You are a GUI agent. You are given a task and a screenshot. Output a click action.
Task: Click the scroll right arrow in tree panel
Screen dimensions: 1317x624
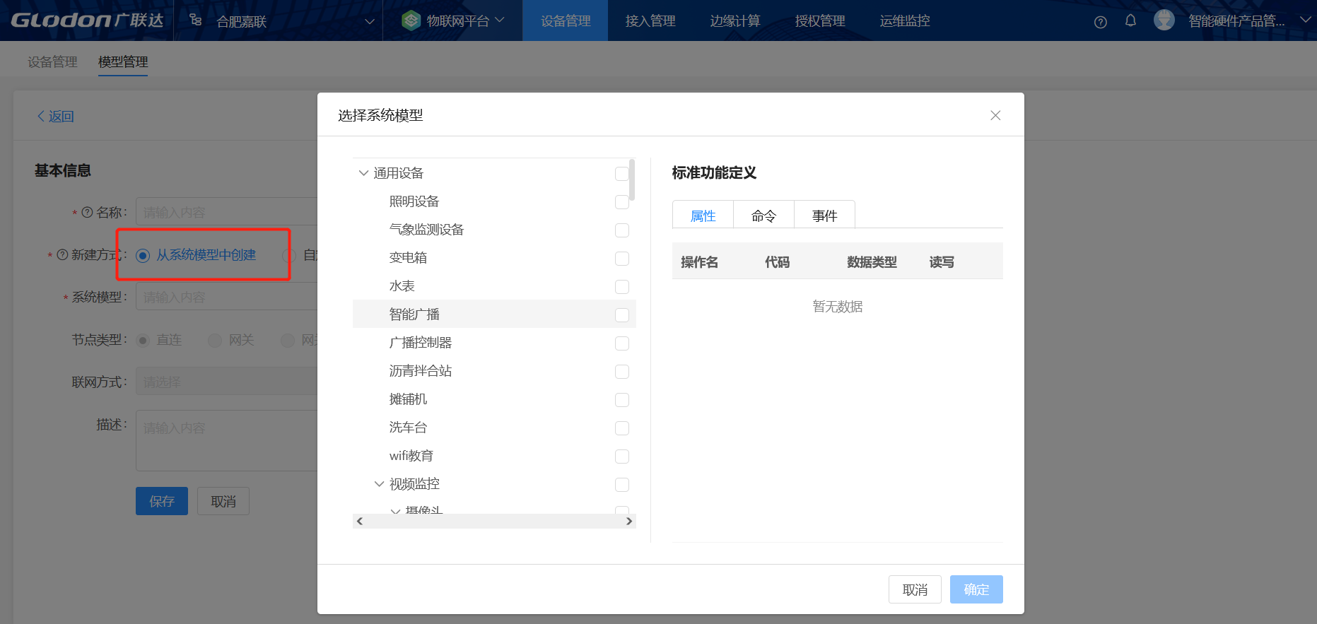[x=629, y=522]
